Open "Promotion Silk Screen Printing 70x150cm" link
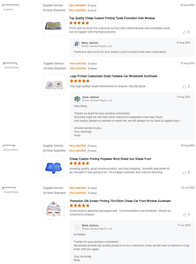This screenshot has width=196, height=264. point(120,201)
